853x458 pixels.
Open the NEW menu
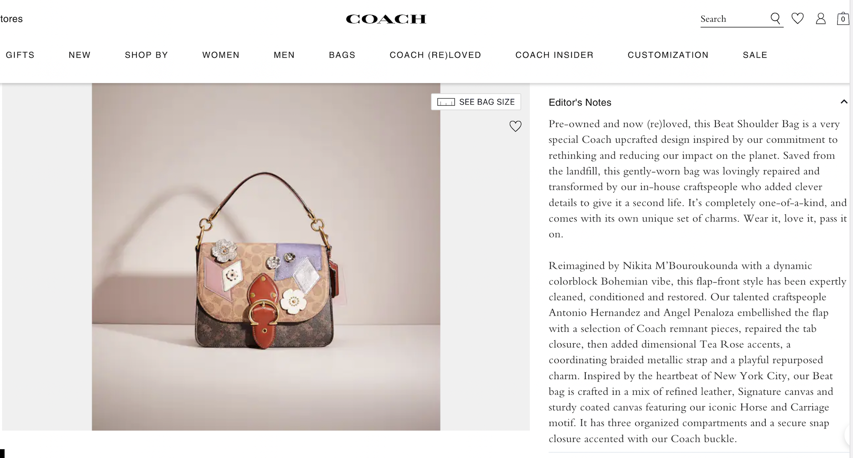[x=79, y=55]
